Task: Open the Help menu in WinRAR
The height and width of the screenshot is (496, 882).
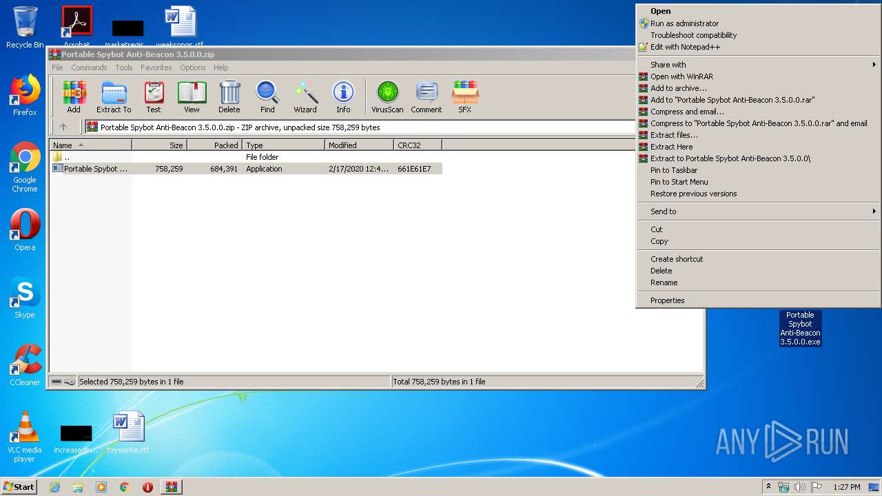Action: click(x=220, y=68)
